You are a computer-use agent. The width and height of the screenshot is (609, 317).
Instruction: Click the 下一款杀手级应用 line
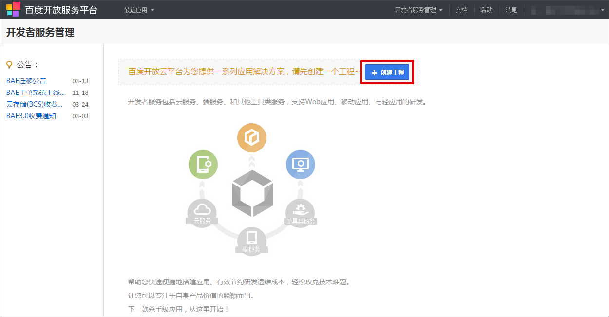click(x=178, y=309)
